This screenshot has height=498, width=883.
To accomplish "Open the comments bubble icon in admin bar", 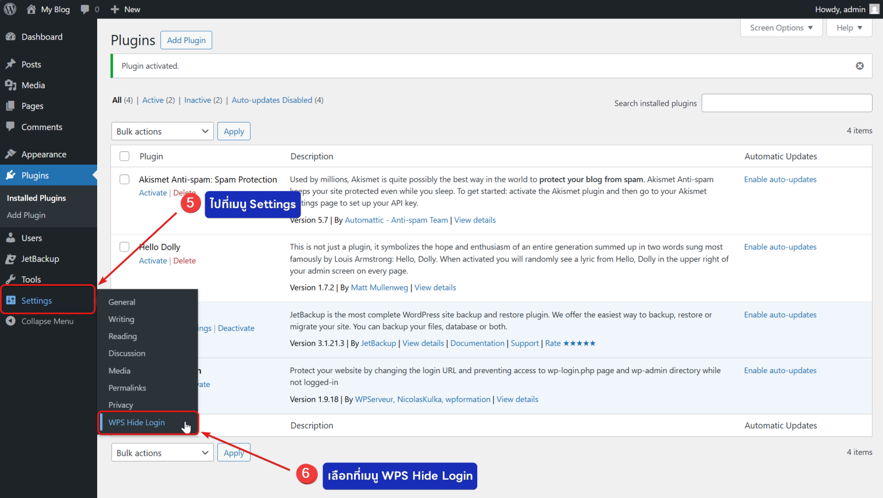I will pyautogui.click(x=85, y=9).
